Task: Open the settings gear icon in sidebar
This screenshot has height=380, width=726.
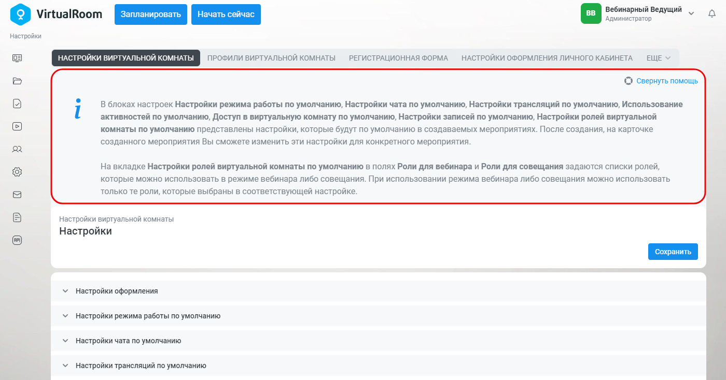Action: pos(17,172)
